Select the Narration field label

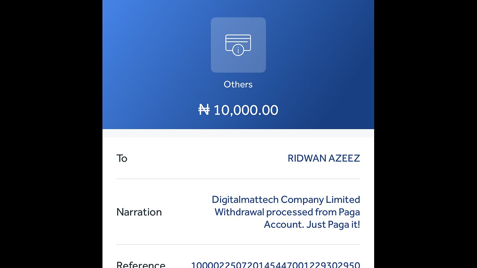pos(139,212)
